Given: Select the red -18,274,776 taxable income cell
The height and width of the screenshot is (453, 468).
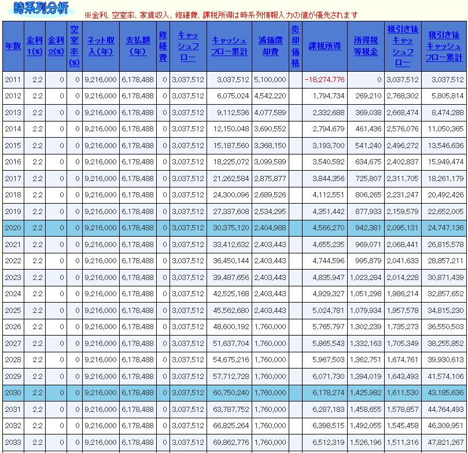Looking at the screenshot, I should click(x=325, y=79).
